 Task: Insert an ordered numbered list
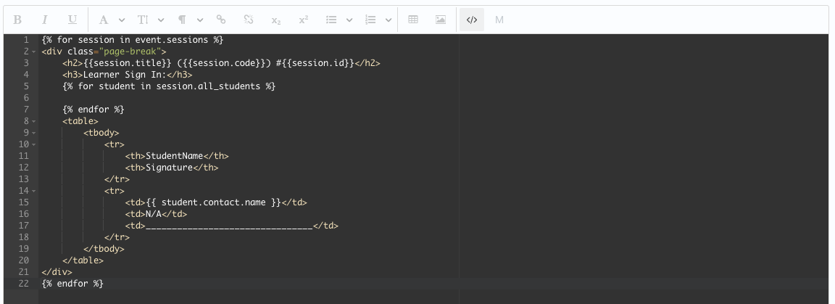coord(370,20)
